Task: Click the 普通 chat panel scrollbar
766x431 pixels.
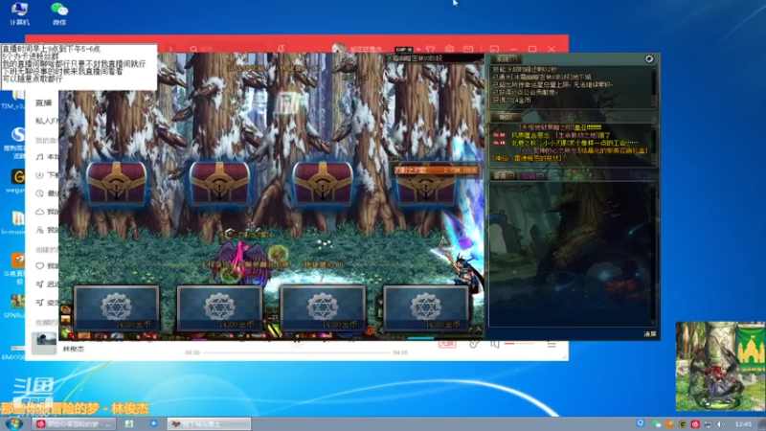Action: (654, 254)
